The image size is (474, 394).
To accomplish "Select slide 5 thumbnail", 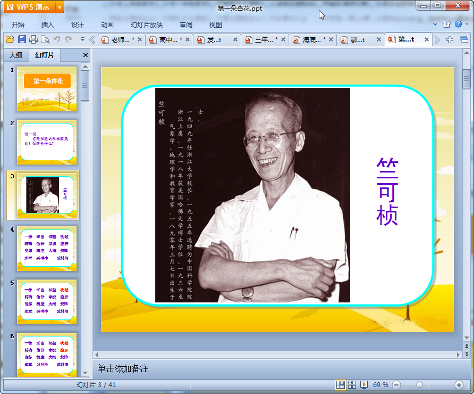I will pyautogui.click(x=47, y=302).
